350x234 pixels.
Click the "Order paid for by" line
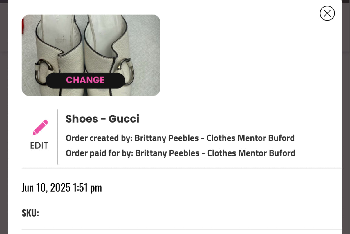pyautogui.click(x=180, y=153)
